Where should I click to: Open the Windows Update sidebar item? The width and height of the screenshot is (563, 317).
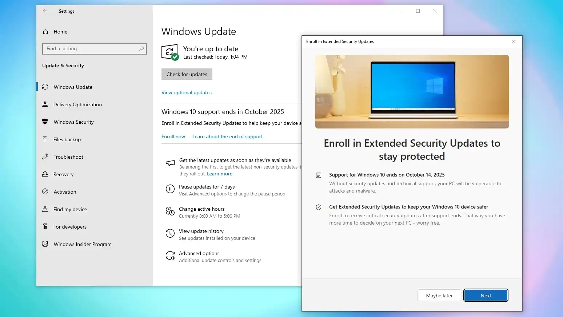coord(73,87)
